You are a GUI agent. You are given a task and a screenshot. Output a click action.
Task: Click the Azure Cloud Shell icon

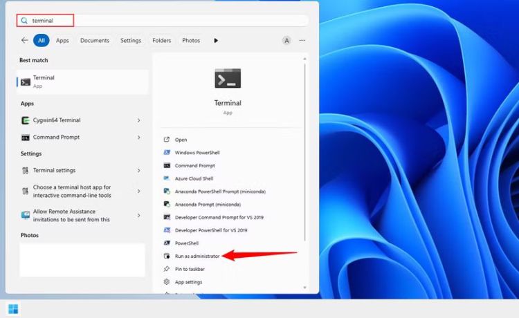click(167, 178)
